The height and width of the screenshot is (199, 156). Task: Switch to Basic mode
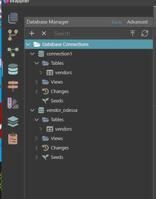[117, 22]
